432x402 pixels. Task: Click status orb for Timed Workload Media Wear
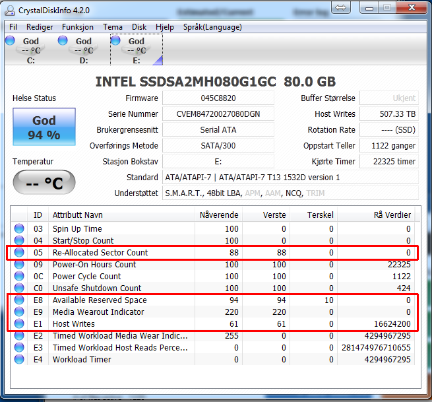pyautogui.click(x=19, y=335)
